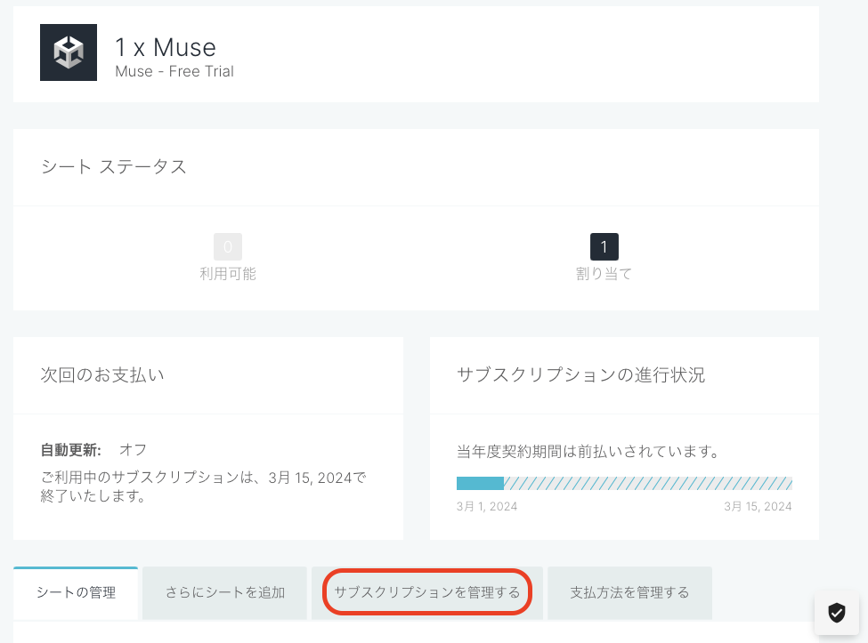Screen dimensions: 868x643
Task: Click the 自動更新 オフ status text
Action: [93, 450]
